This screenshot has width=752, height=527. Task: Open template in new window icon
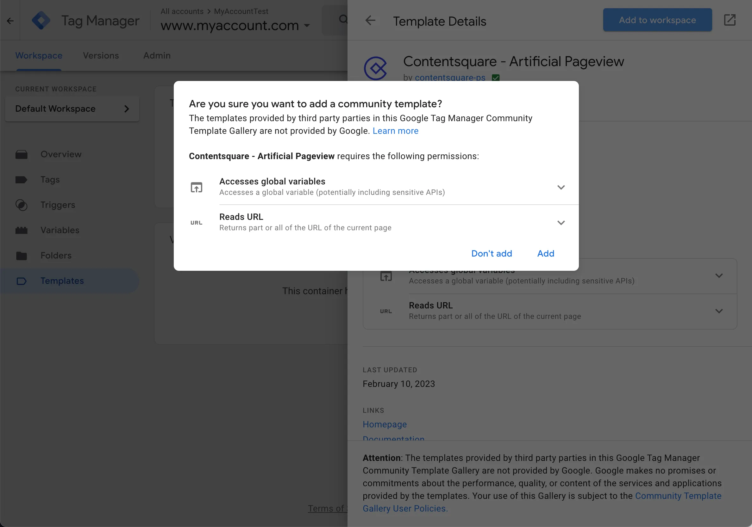pos(730,20)
